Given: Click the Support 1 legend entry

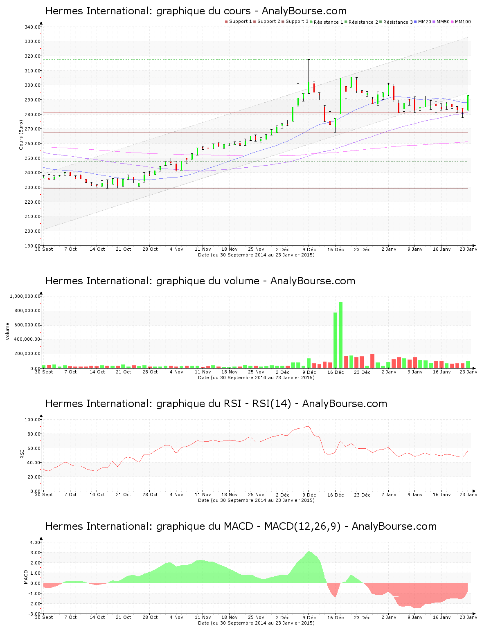Looking at the screenshot, I should 239,22.
